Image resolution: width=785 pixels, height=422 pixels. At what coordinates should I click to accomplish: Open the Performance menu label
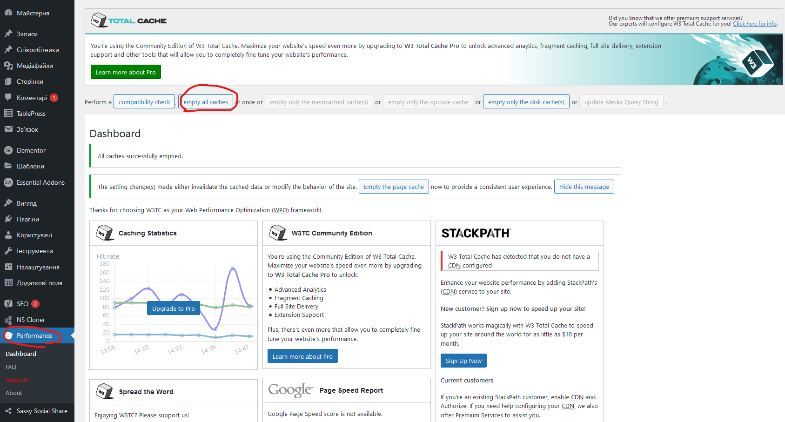coord(34,335)
